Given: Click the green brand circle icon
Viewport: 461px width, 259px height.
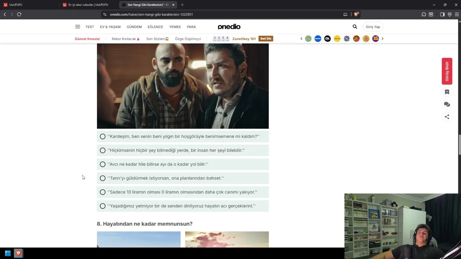Looking at the screenshot, I should [x=308, y=38].
